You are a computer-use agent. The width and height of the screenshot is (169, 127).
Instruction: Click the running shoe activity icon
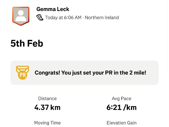[x=40, y=17]
